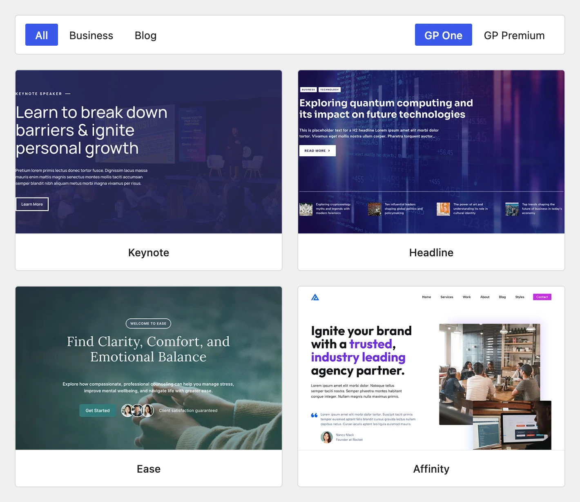Click Blog in Affinity preview navigation
Screen dimensions: 580x502
(x=502, y=297)
